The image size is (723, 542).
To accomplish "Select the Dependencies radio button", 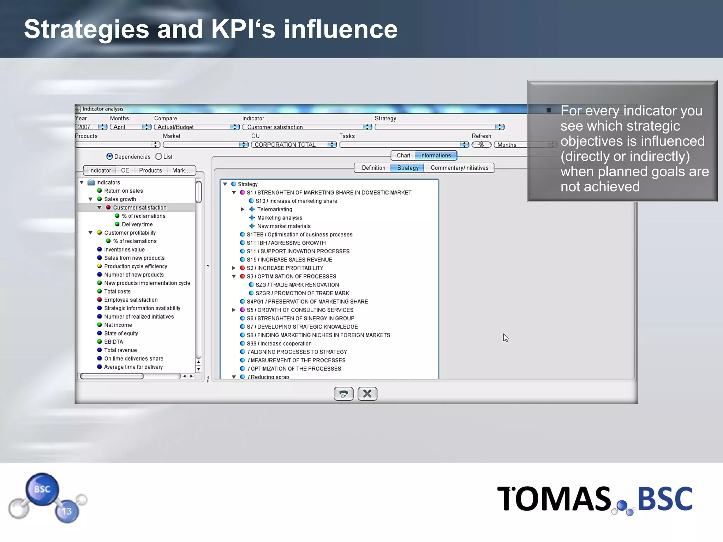I will coord(109,156).
